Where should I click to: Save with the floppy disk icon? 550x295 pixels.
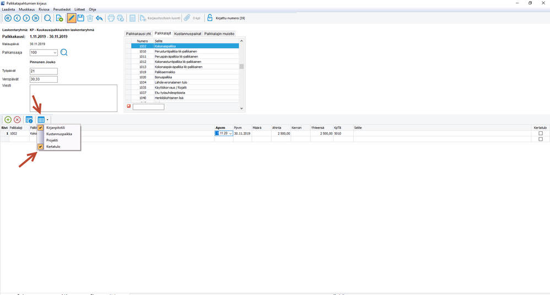(x=80, y=18)
